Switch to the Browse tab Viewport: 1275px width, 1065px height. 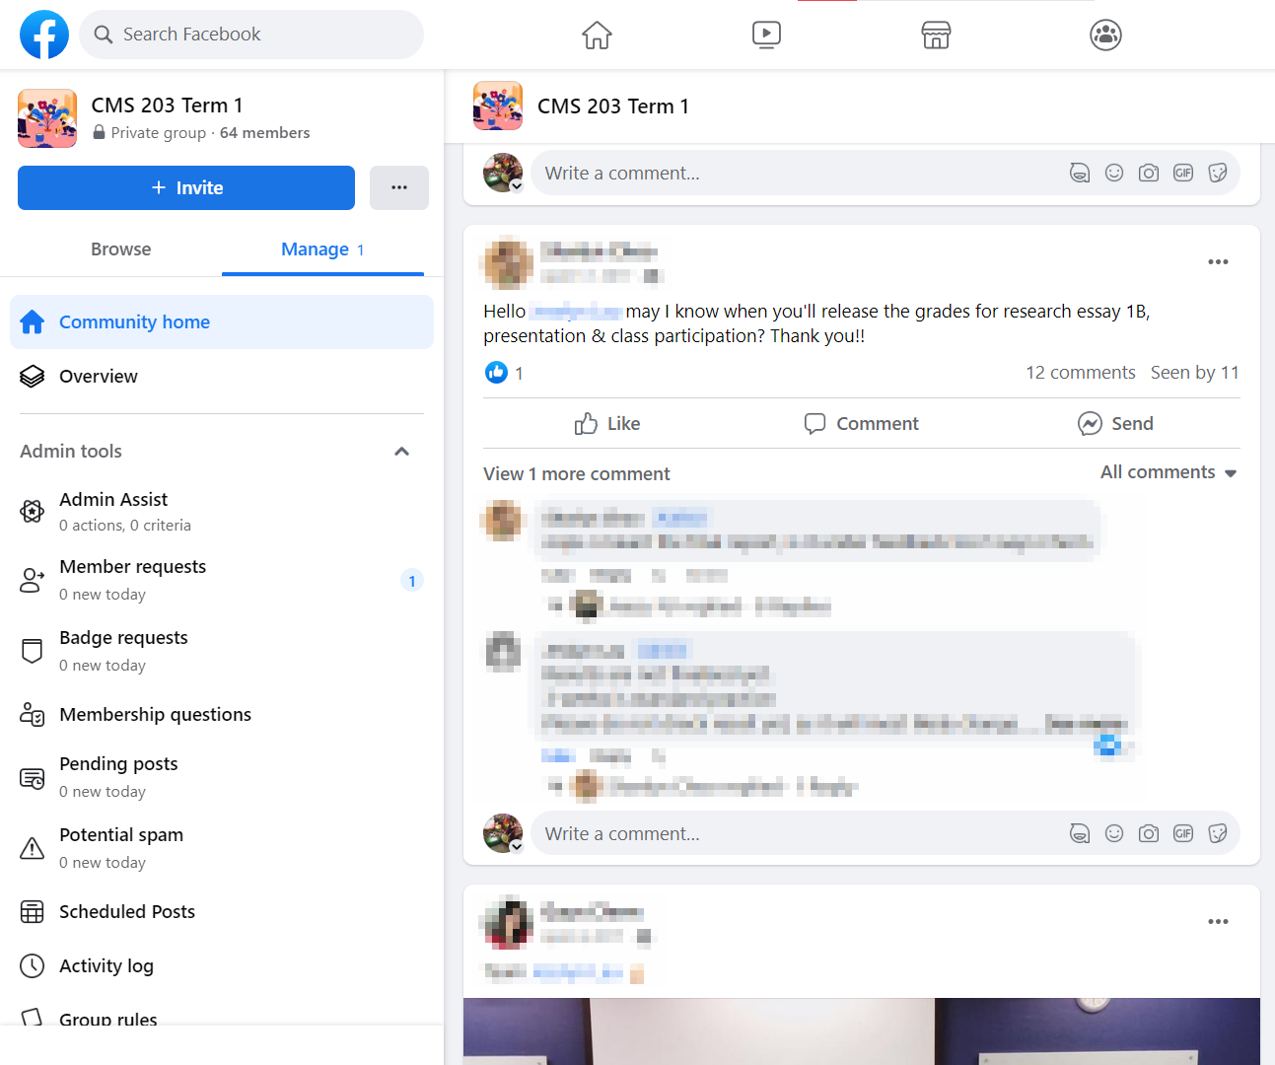click(120, 249)
